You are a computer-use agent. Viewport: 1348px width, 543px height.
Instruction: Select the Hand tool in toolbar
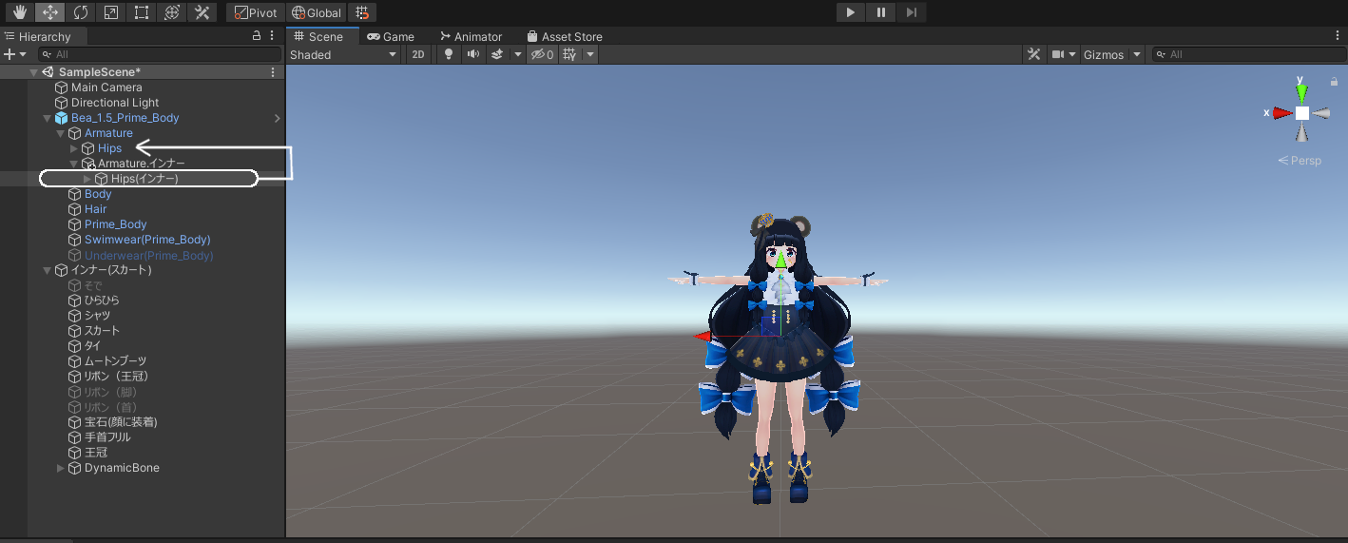[19, 12]
